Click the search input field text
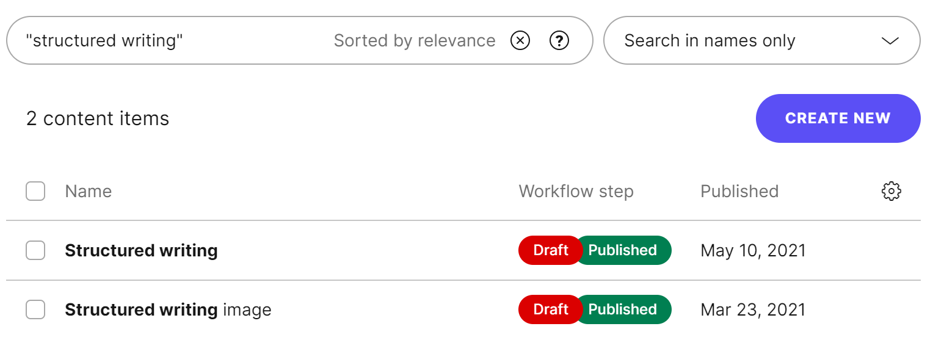The width and height of the screenshot is (933, 340). tap(104, 41)
